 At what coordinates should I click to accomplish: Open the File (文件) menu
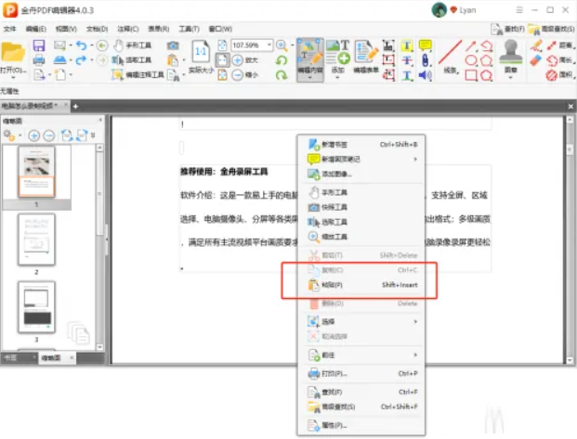click(10, 29)
